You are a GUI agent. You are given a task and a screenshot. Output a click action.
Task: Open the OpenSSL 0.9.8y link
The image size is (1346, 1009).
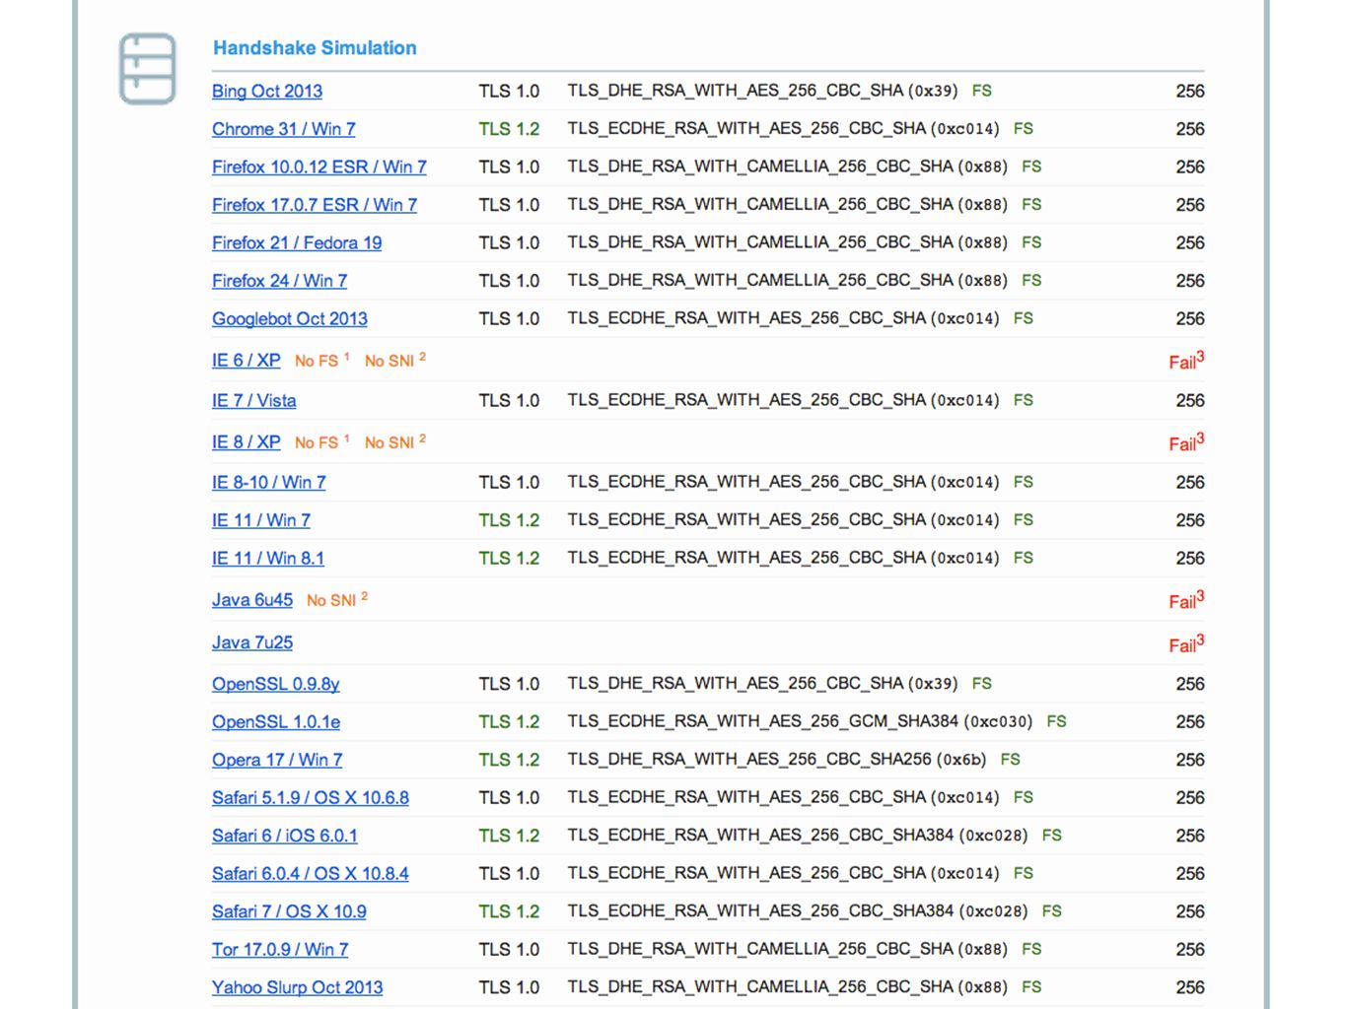click(x=276, y=684)
